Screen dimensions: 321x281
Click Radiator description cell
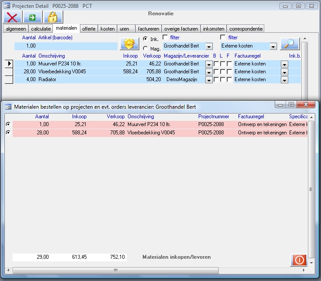click(47, 79)
